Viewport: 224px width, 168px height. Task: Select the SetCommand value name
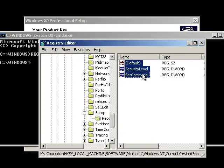click(x=136, y=75)
